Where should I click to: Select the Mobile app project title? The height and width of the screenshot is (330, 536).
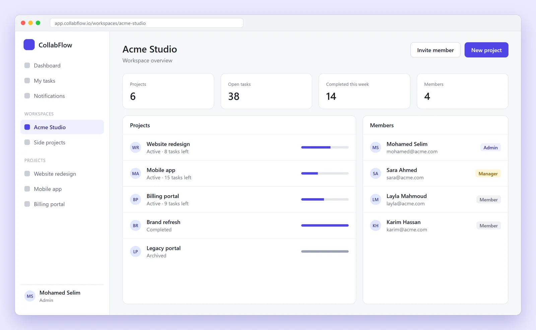(x=161, y=170)
